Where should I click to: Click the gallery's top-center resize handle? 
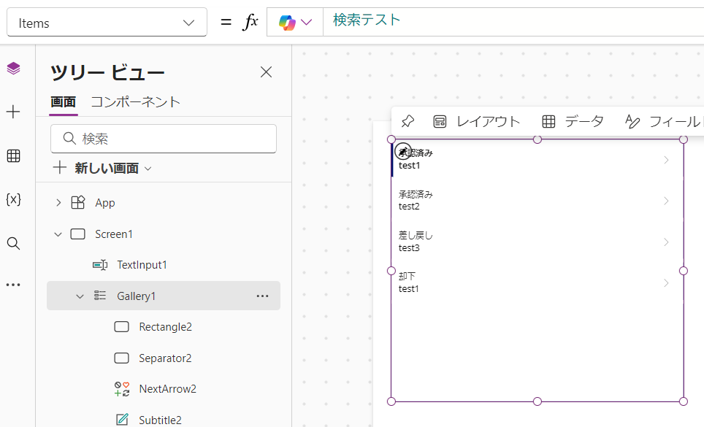click(x=537, y=139)
